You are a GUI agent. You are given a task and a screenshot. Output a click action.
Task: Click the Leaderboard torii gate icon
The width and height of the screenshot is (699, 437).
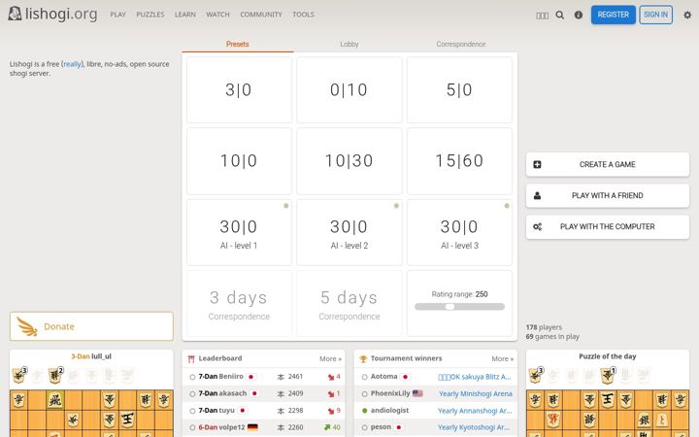(191, 358)
